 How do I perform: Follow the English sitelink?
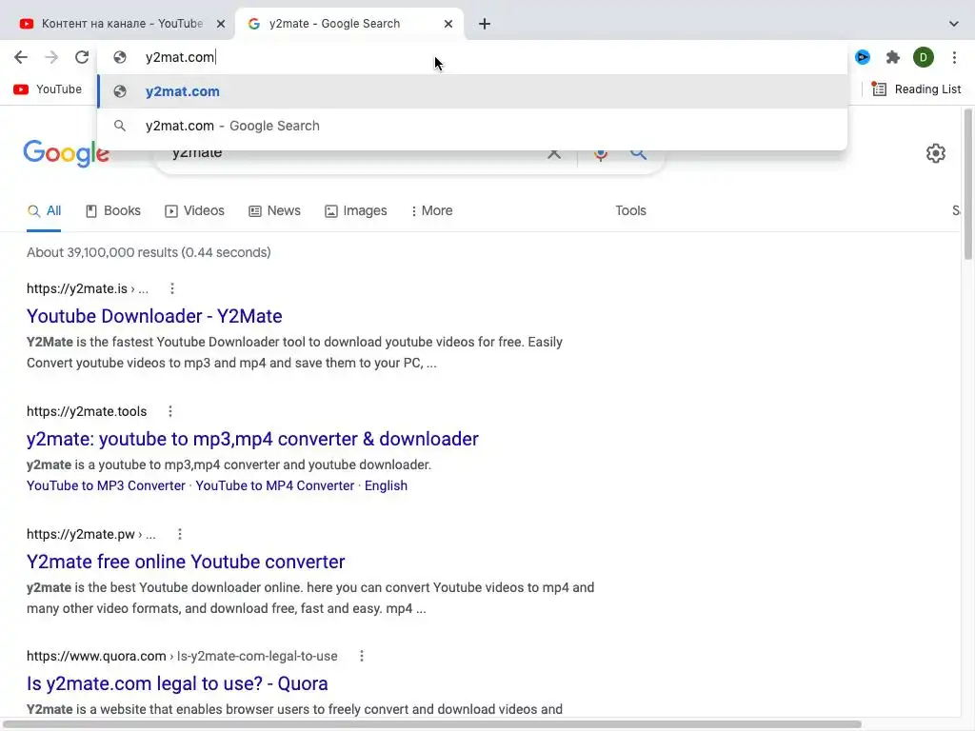pyautogui.click(x=386, y=485)
